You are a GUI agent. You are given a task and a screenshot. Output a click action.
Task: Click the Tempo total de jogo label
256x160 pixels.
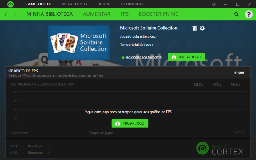[x=137, y=45]
